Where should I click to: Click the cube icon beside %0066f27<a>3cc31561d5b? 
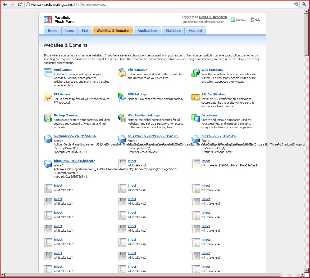tap(48, 139)
